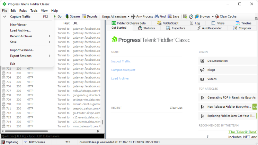258x145 pixels.
Task: Open toolbar overflow arrow at right edge
Action: tap(256, 18)
